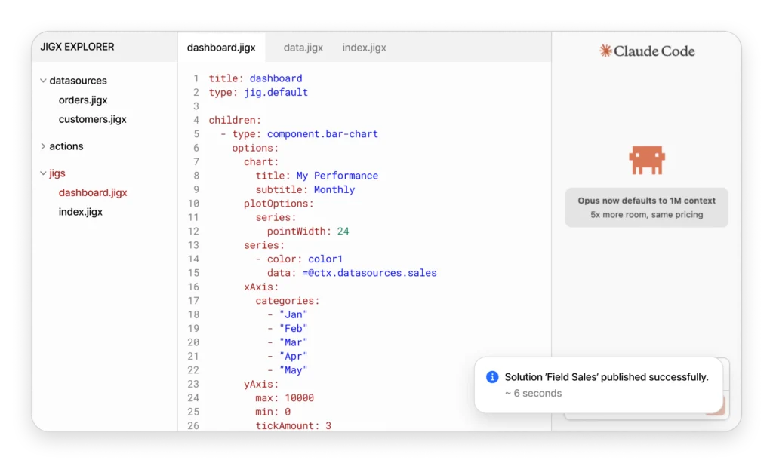Collapse the jigs folder chevron
Screen dimensions: 773x463
(43, 173)
